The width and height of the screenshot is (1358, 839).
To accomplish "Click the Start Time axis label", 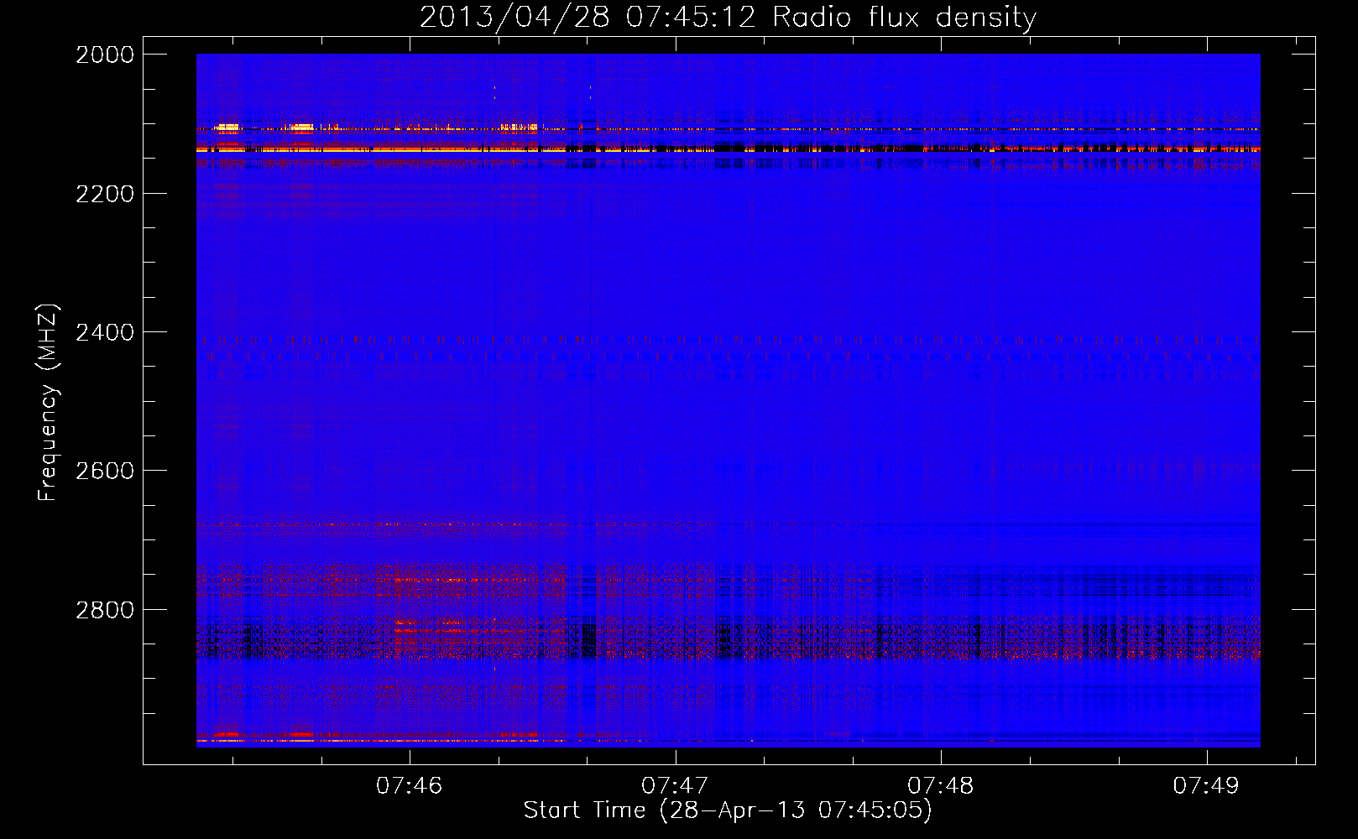I will click(728, 810).
